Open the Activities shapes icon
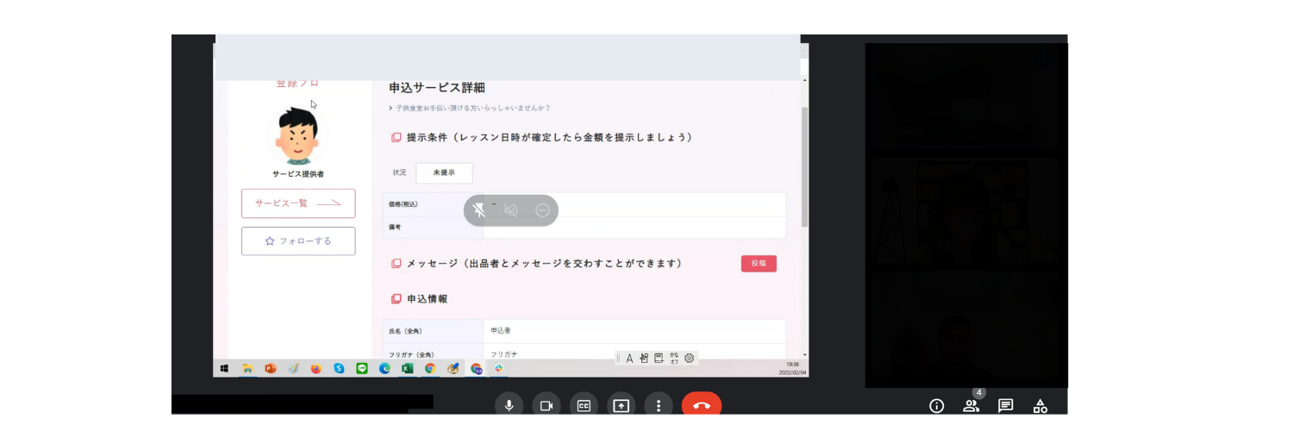1293x431 pixels. click(1040, 406)
